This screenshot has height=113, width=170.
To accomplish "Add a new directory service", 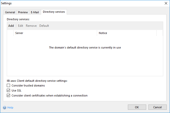I will click(x=11, y=26).
